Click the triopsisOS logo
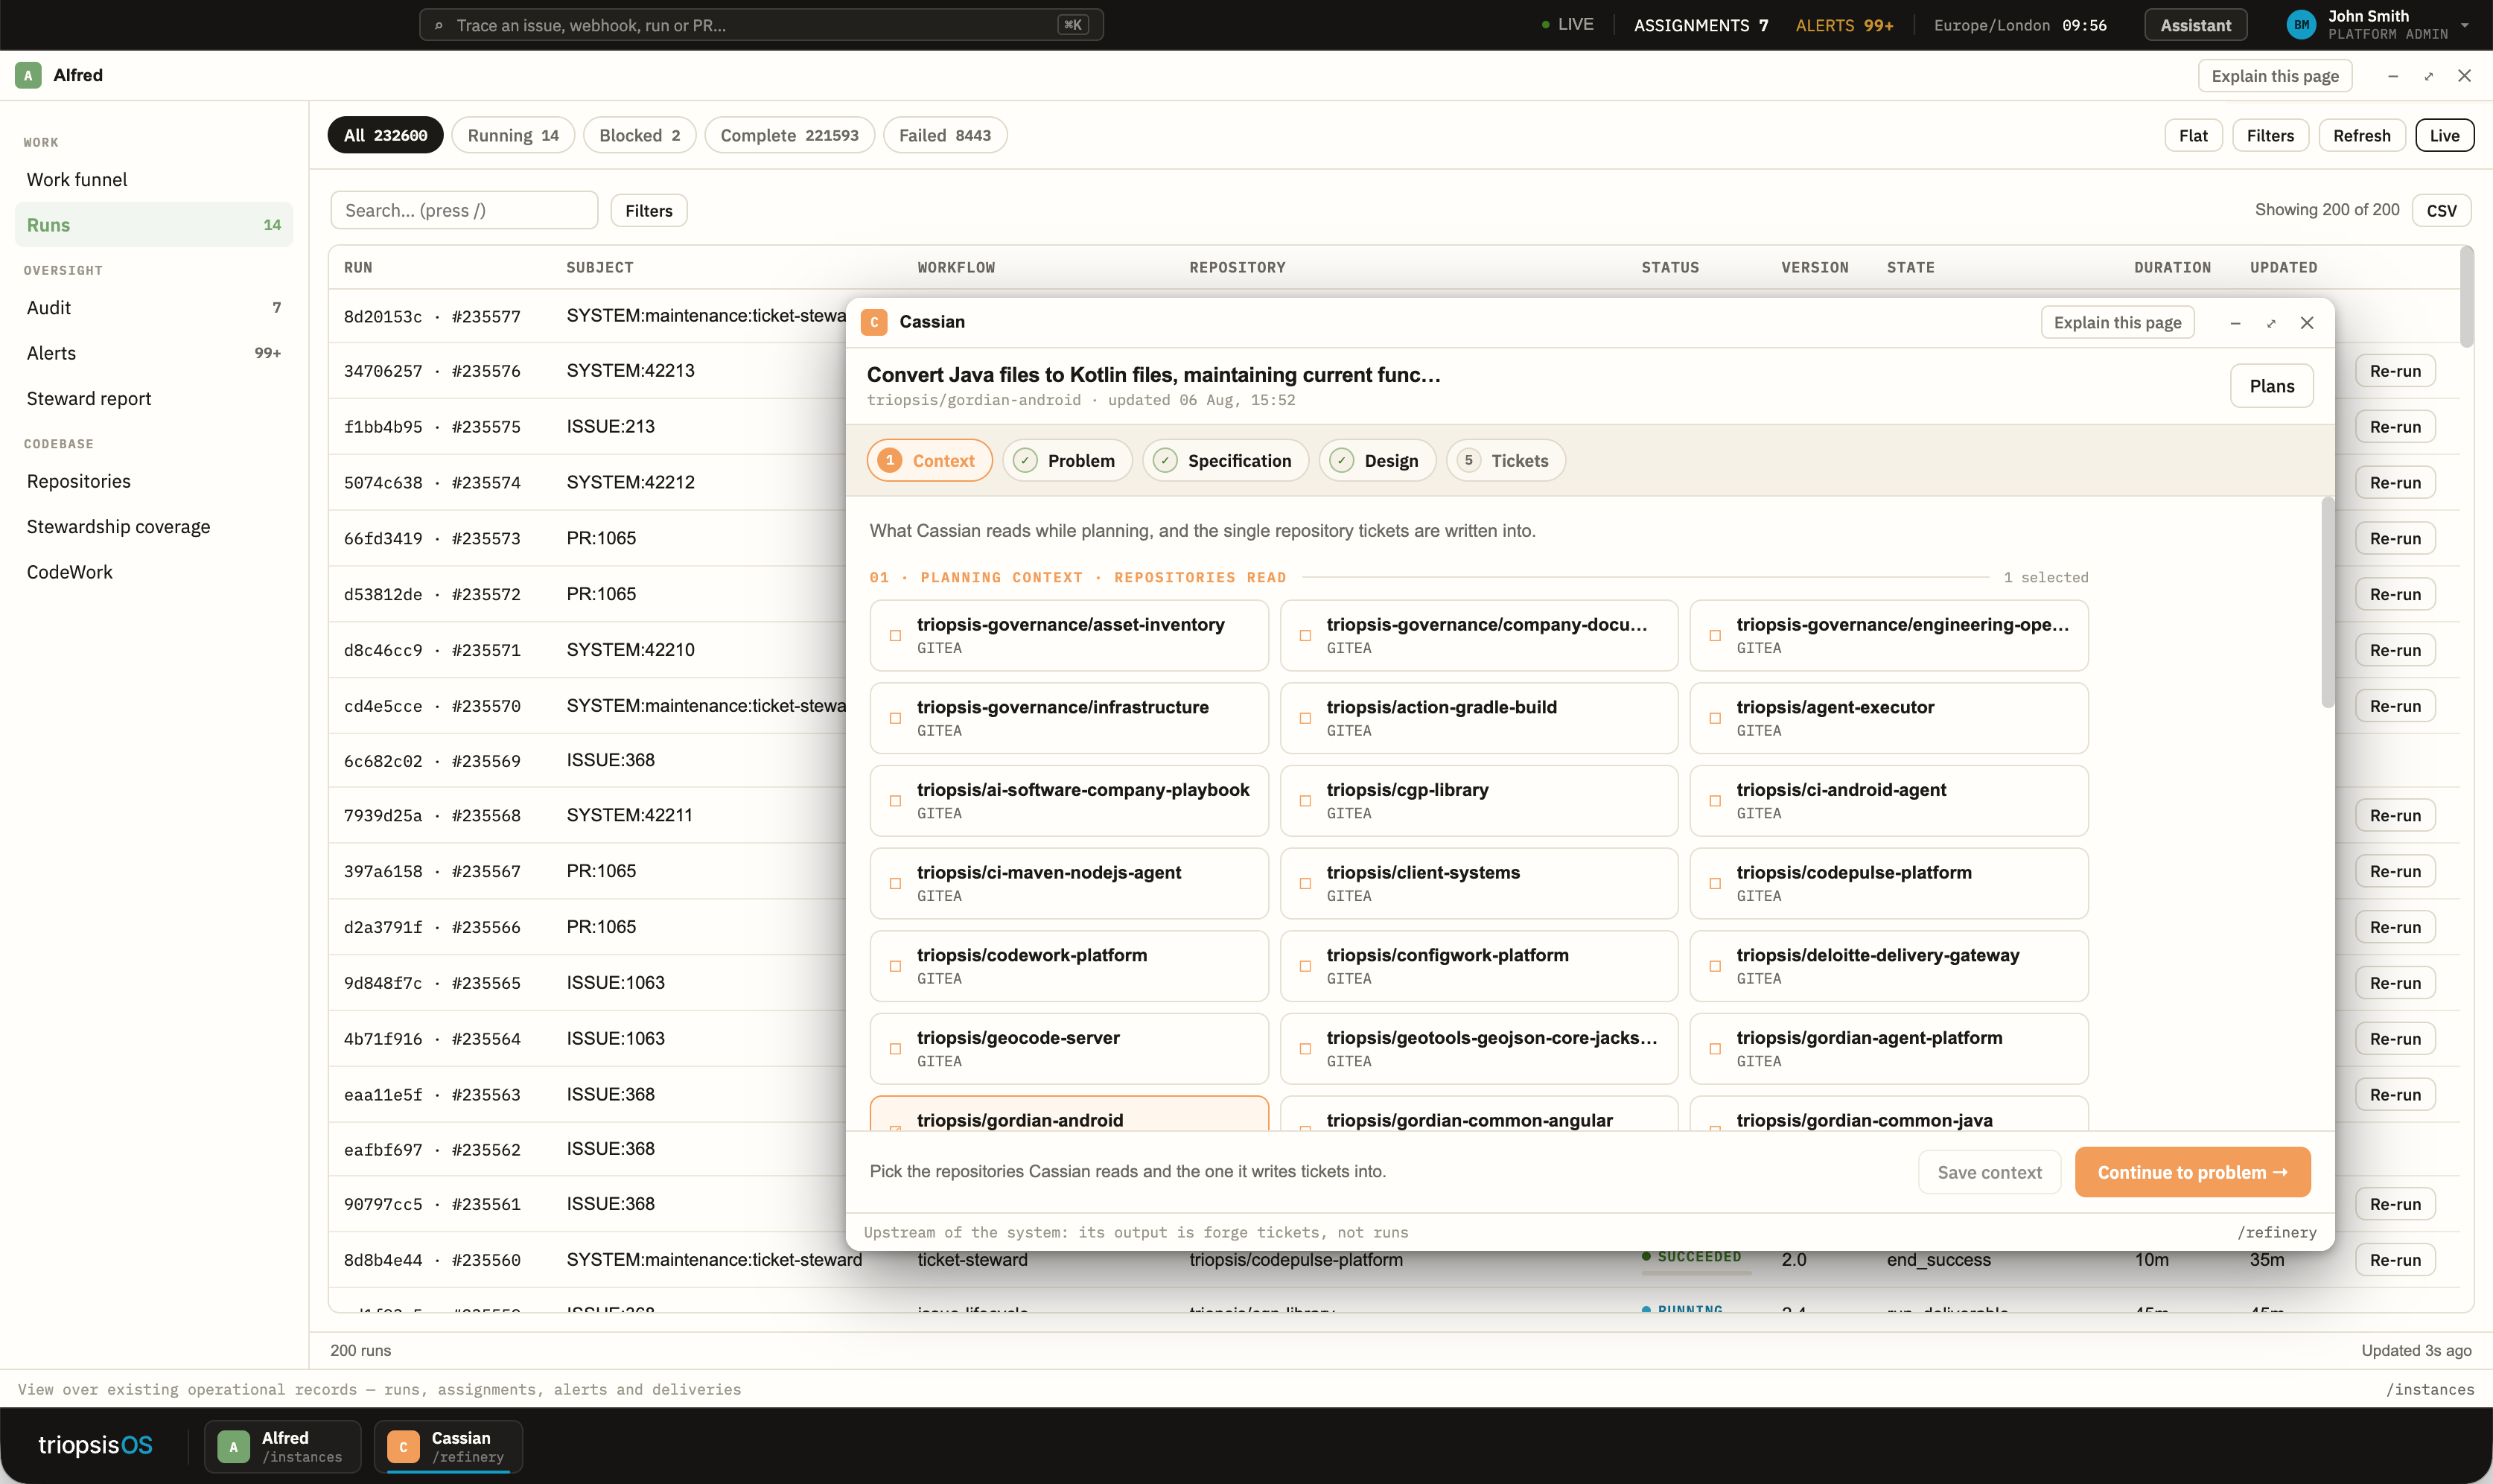 tap(95, 1445)
